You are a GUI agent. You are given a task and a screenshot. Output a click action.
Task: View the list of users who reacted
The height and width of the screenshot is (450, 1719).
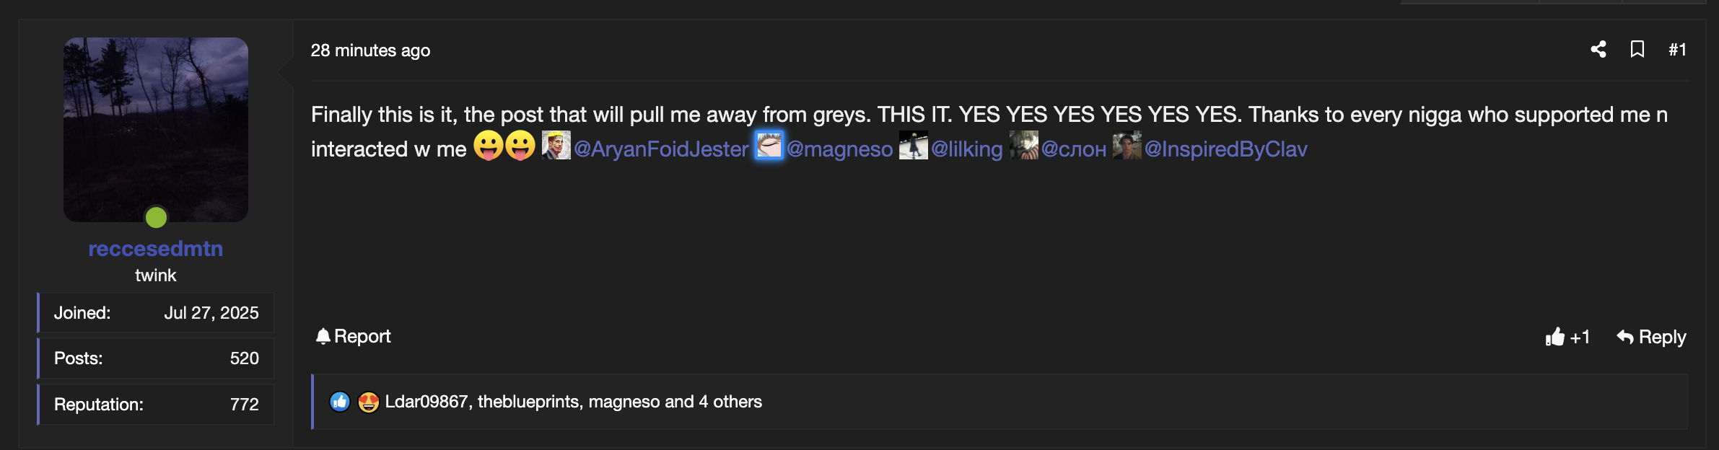pyautogui.click(x=573, y=402)
